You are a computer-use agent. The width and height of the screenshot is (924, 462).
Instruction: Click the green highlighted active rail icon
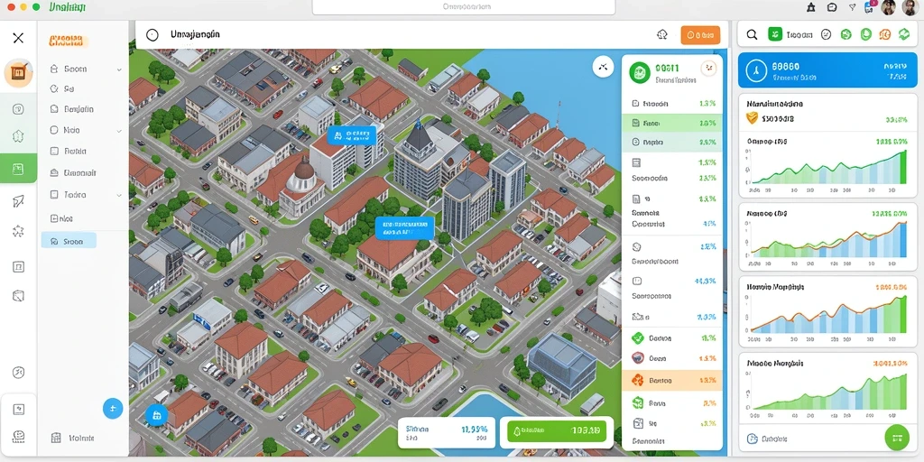pyautogui.click(x=18, y=169)
